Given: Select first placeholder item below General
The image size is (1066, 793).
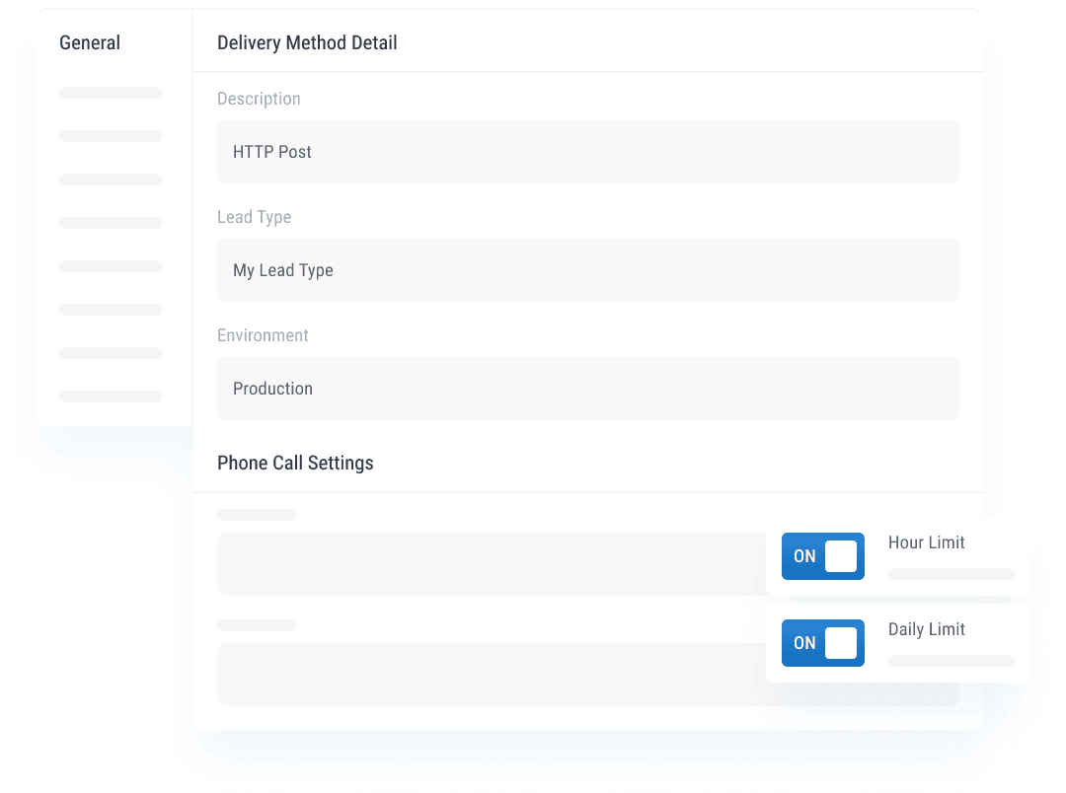Looking at the screenshot, I should (111, 93).
